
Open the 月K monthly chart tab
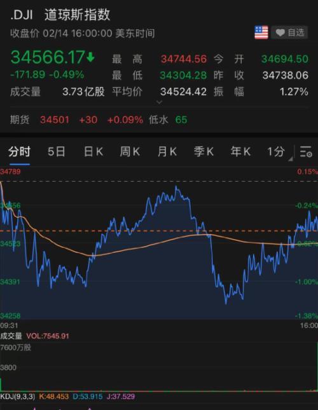pos(167,152)
